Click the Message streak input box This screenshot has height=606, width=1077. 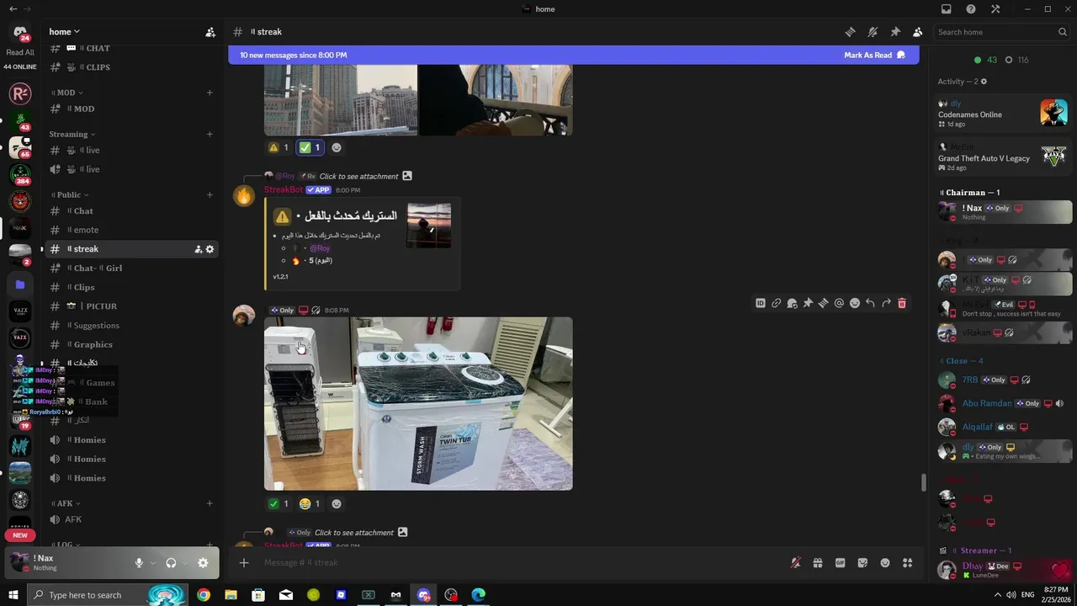522,562
